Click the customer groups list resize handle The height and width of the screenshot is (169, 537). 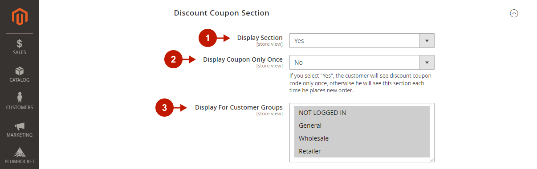432,160
